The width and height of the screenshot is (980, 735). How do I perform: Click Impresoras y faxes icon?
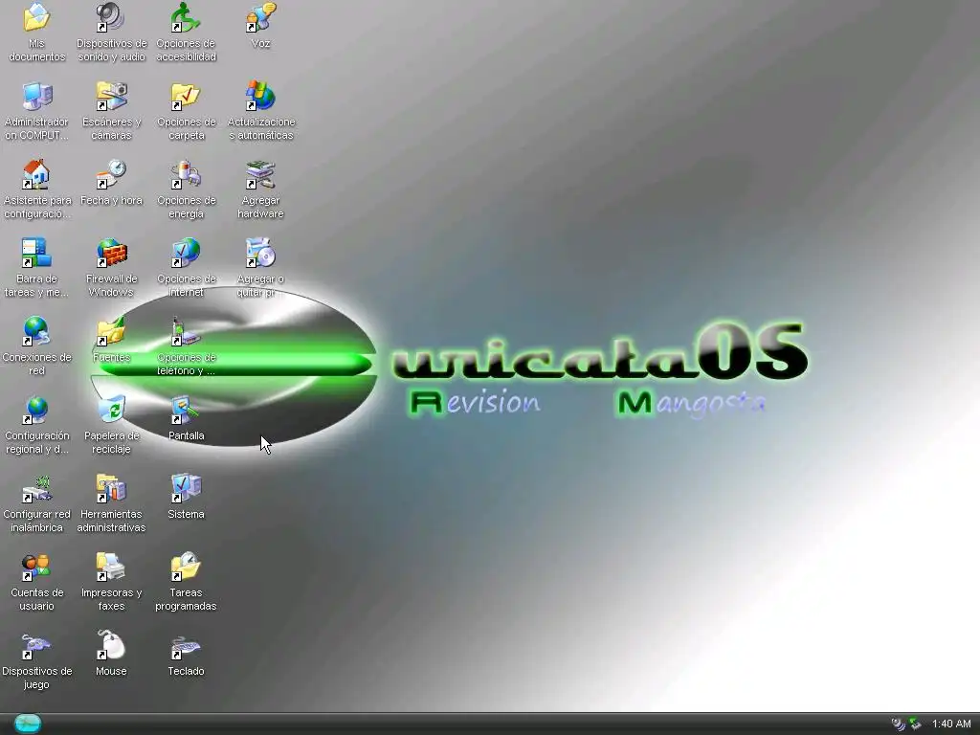pos(111,567)
